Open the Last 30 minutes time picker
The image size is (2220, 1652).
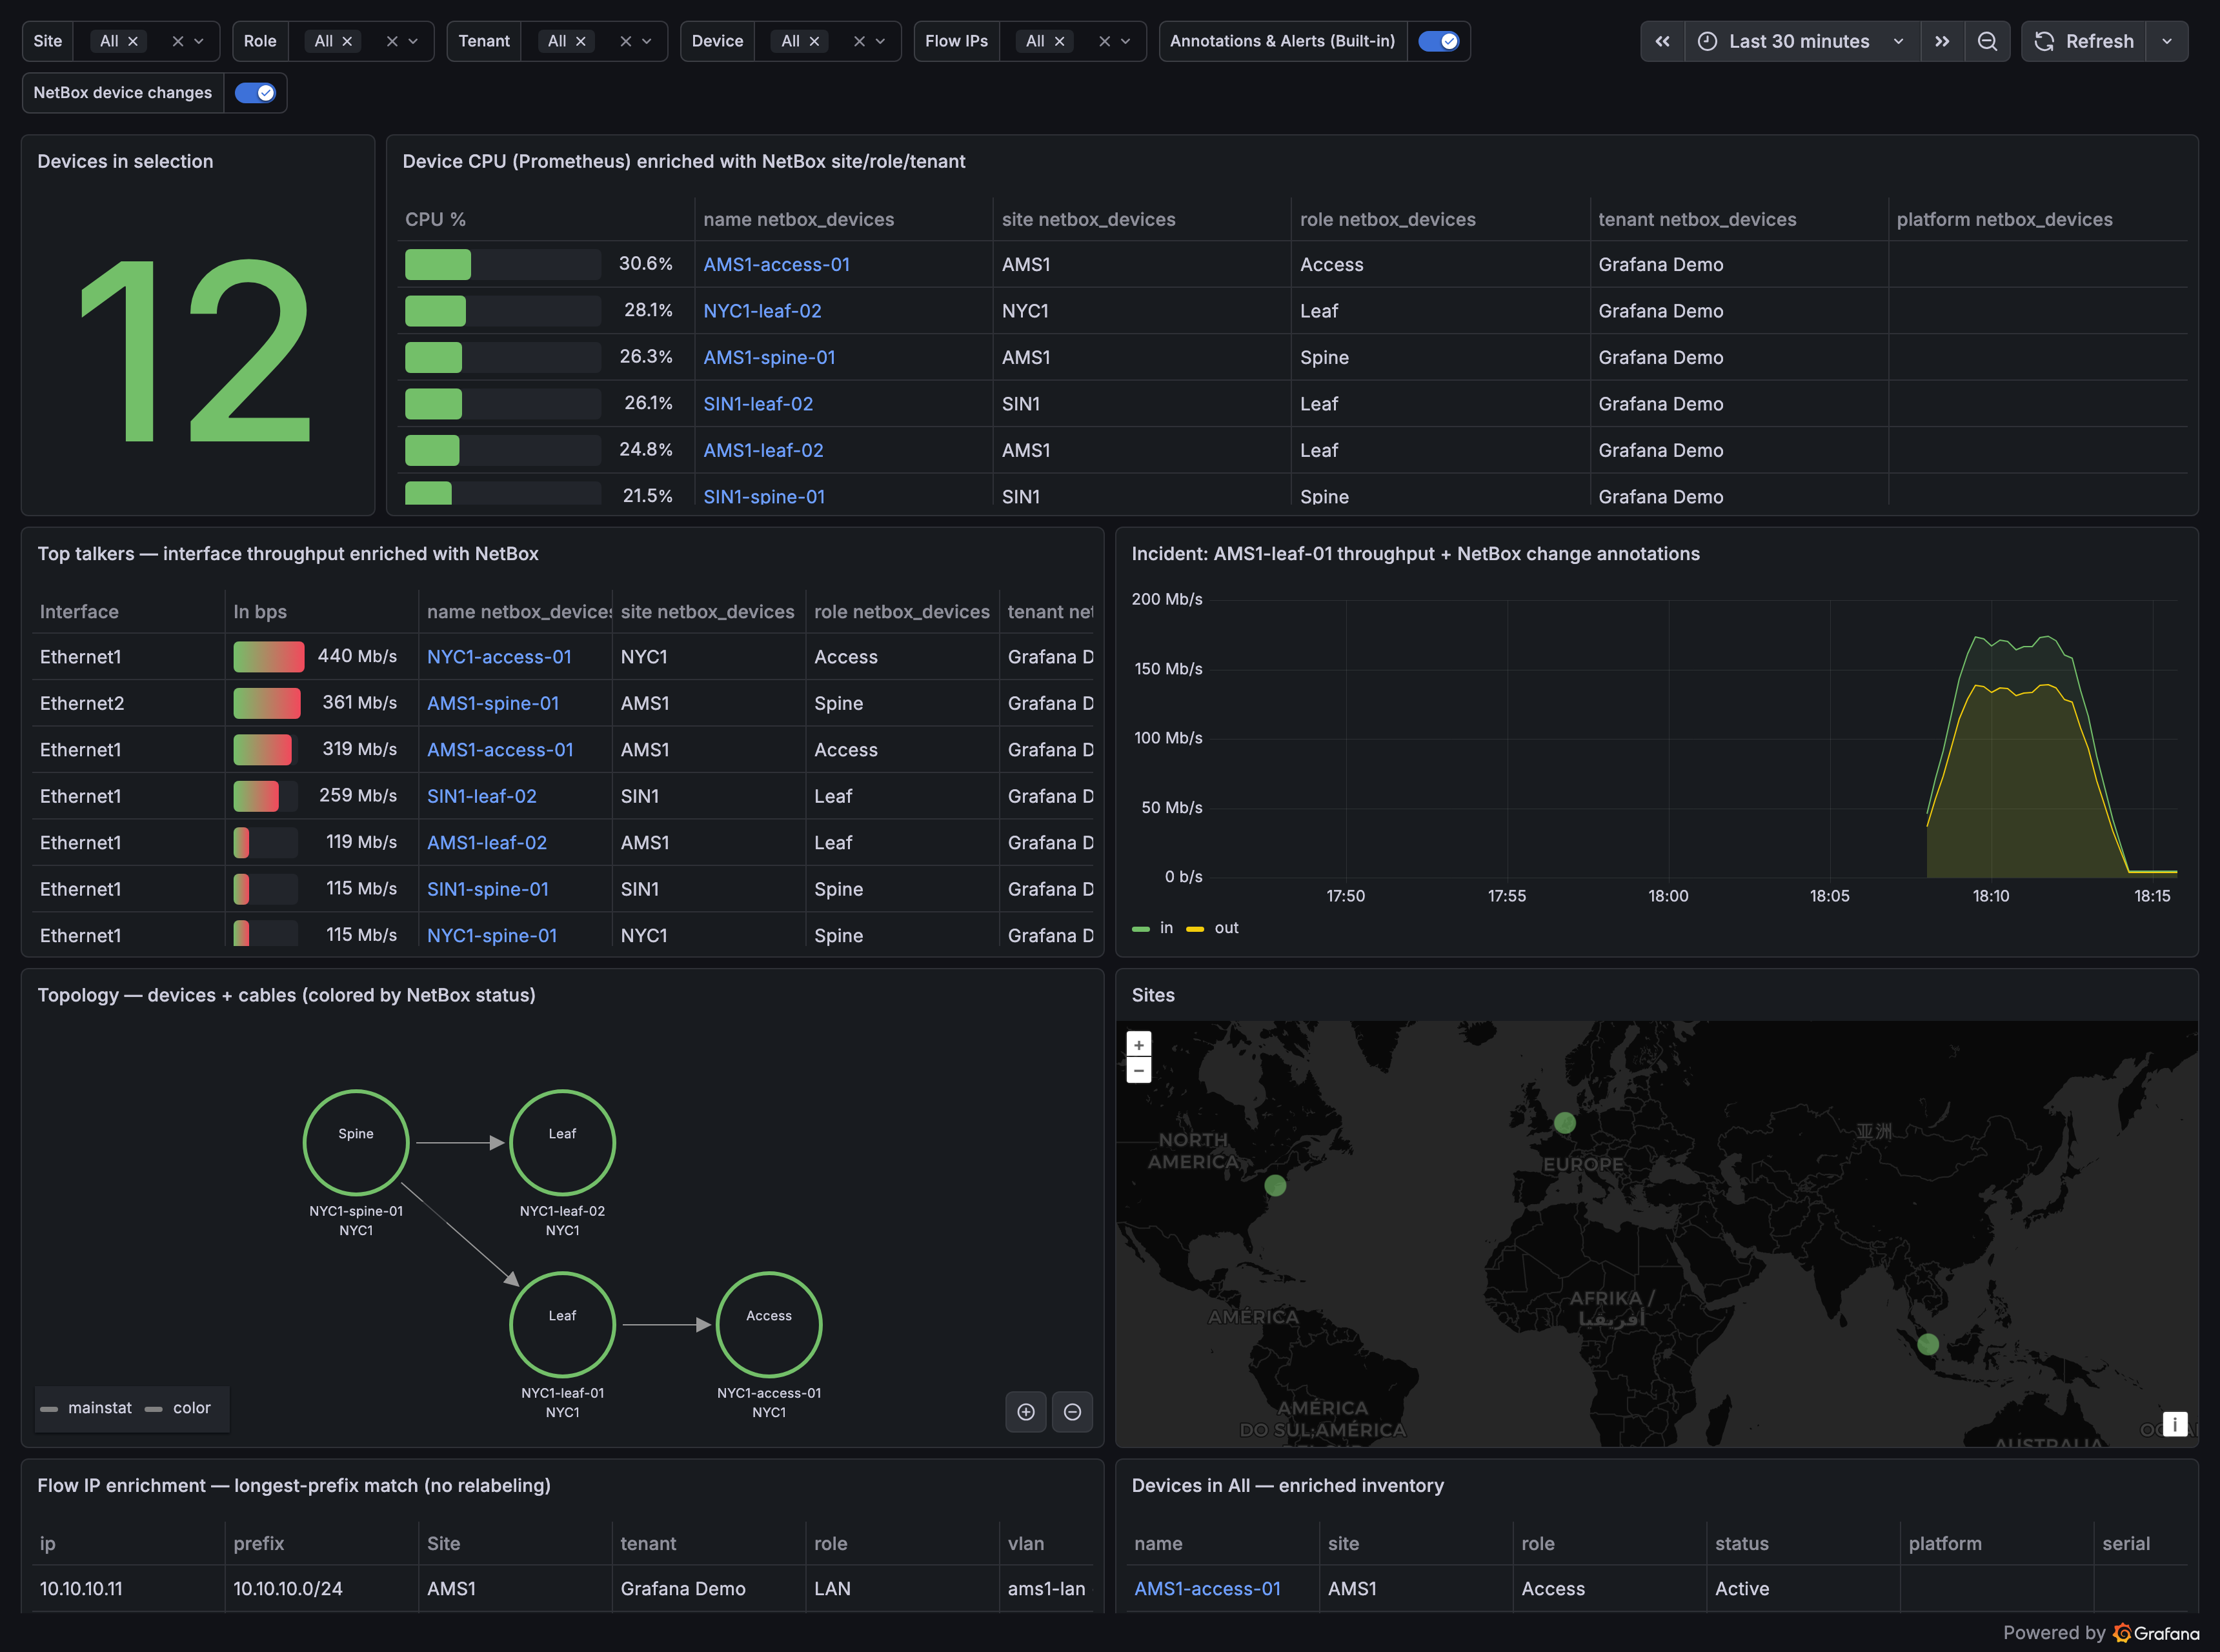pyautogui.click(x=1802, y=41)
